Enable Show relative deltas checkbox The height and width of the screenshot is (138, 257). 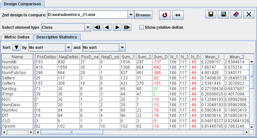tap(141, 27)
